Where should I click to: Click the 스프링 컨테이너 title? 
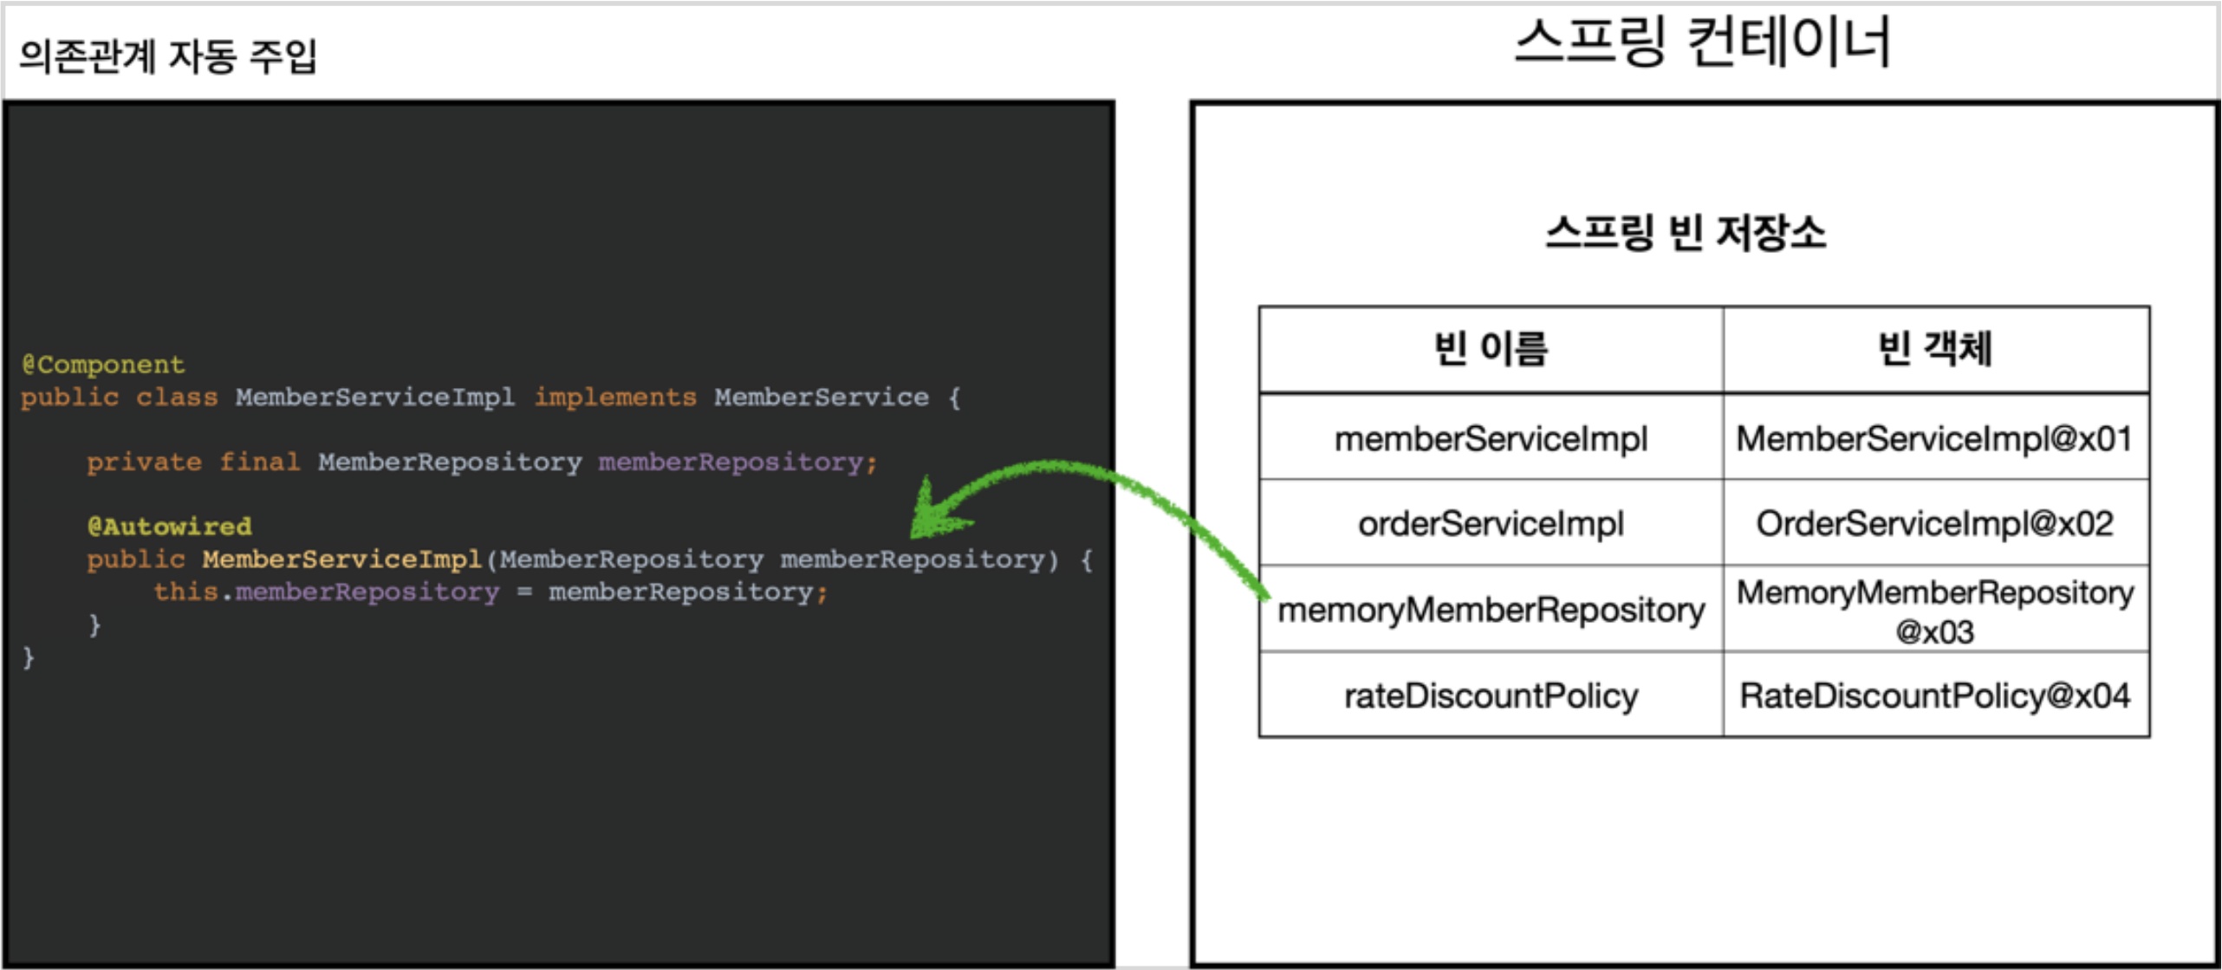(1702, 43)
